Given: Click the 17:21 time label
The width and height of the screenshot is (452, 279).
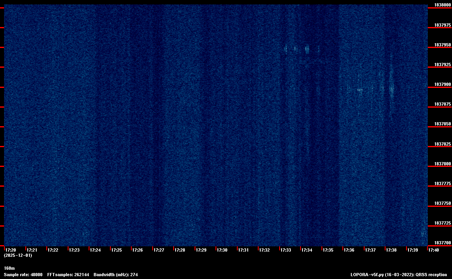Looking at the screenshot, I should 32,250.
